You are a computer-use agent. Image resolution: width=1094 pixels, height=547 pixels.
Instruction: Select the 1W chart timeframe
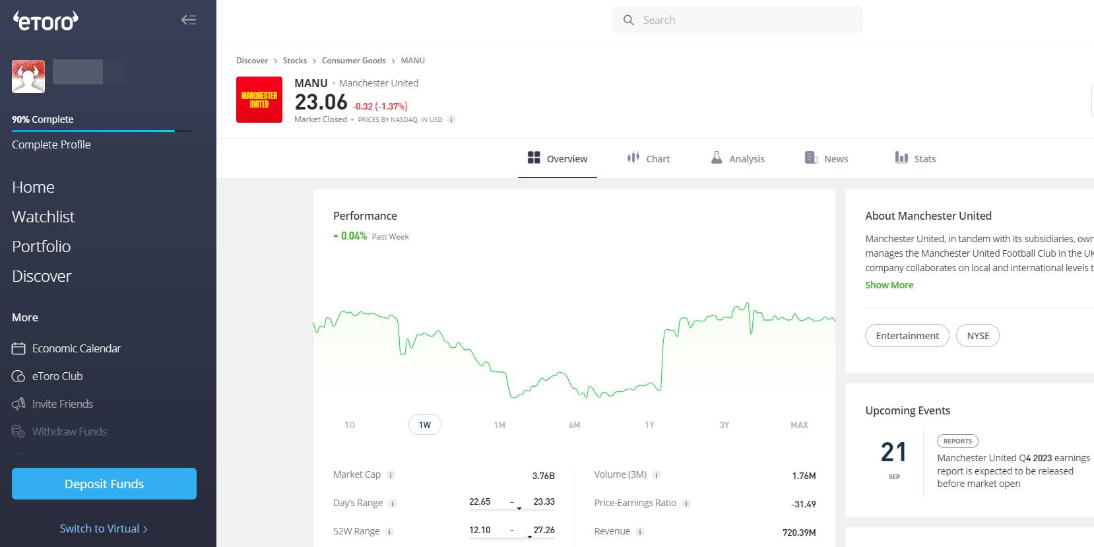[x=425, y=425]
